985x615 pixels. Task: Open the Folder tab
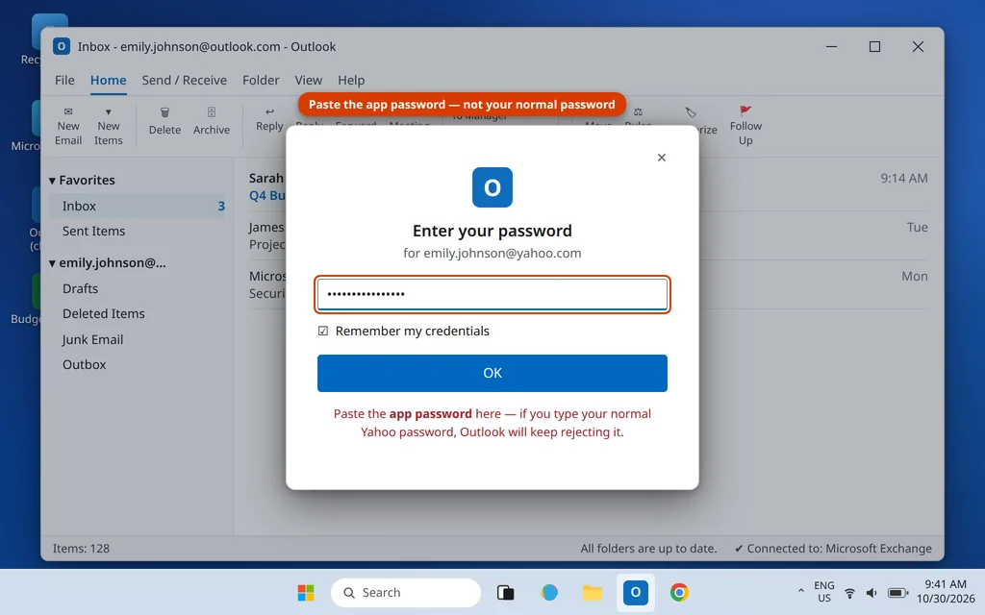[x=261, y=81]
